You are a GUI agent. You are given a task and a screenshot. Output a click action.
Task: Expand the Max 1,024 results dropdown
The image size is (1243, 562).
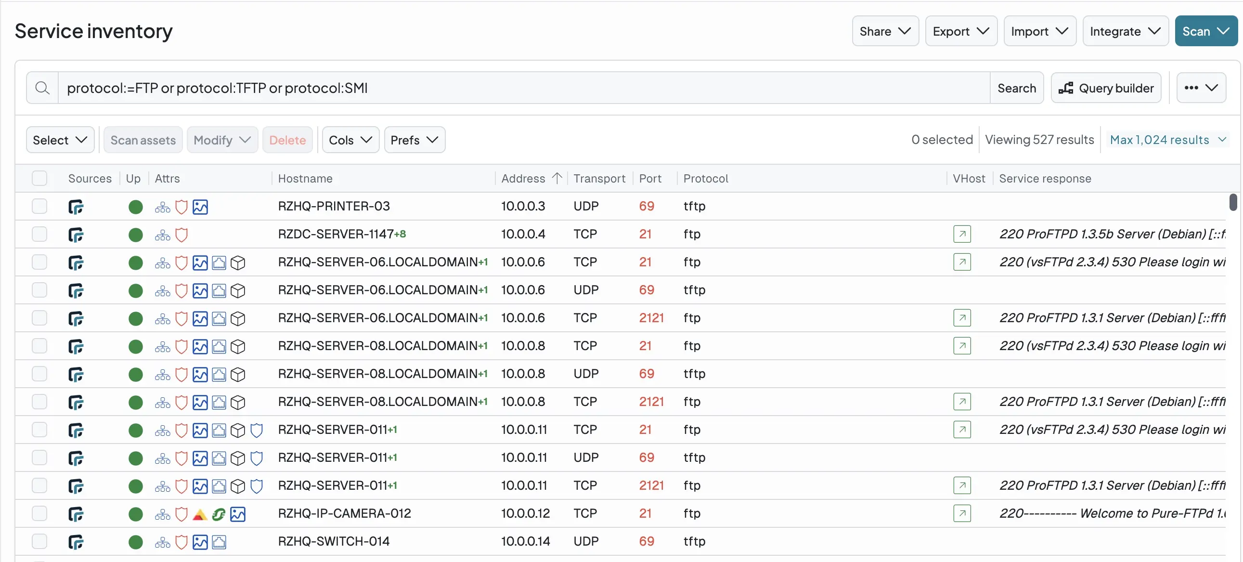click(1168, 140)
